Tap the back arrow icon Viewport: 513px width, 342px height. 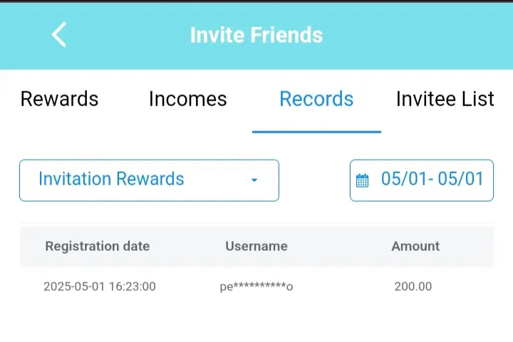59,35
